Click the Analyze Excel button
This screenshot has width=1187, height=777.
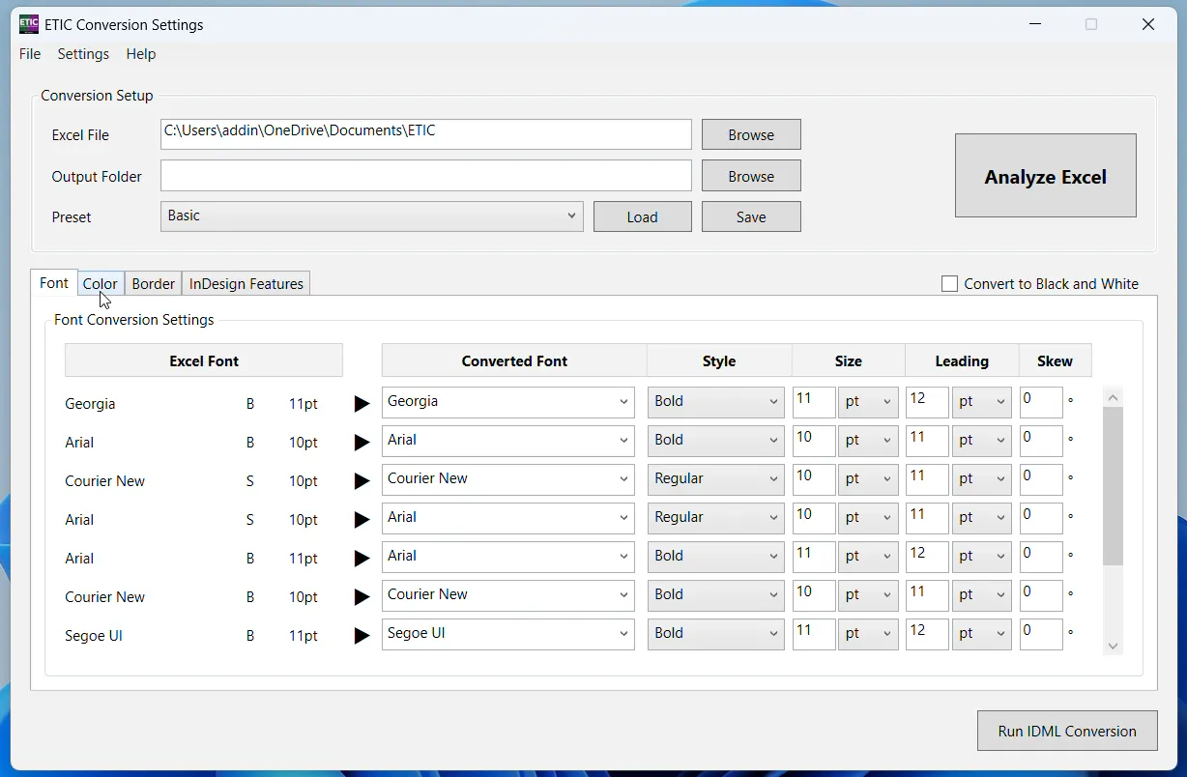pos(1046,176)
